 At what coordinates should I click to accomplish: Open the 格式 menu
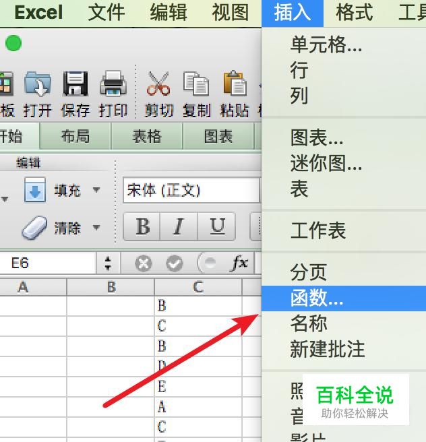(355, 13)
